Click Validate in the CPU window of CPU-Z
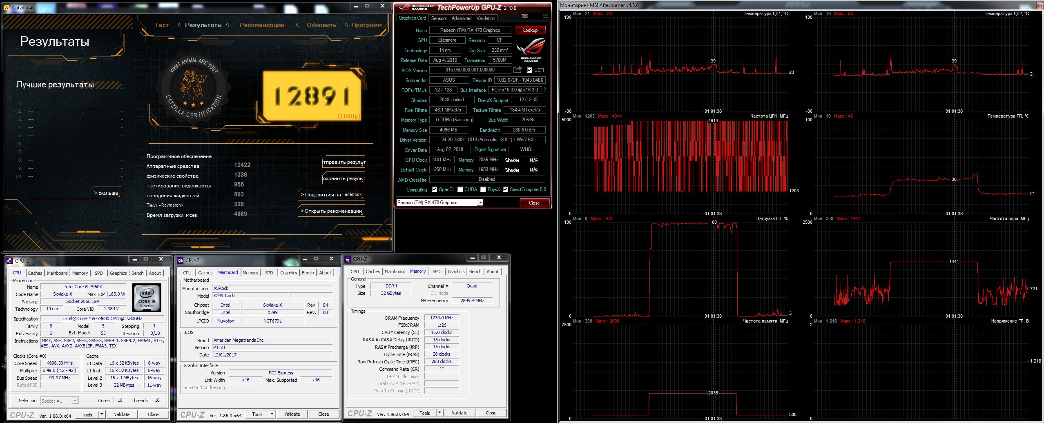Viewport: 1044px width, 423px height. (122, 414)
